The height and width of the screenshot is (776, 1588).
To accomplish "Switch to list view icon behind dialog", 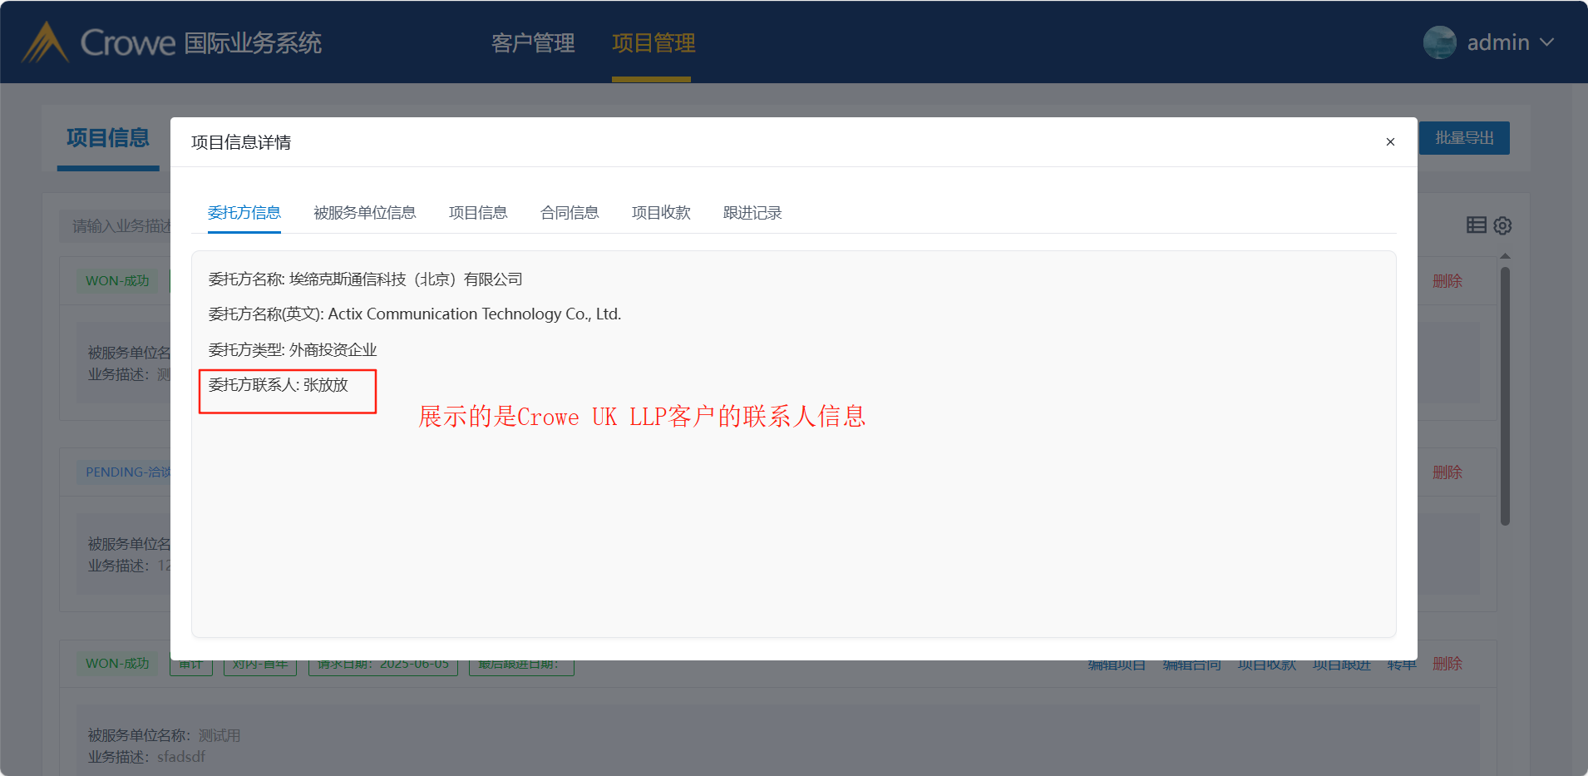I will tap(1477, 225).
